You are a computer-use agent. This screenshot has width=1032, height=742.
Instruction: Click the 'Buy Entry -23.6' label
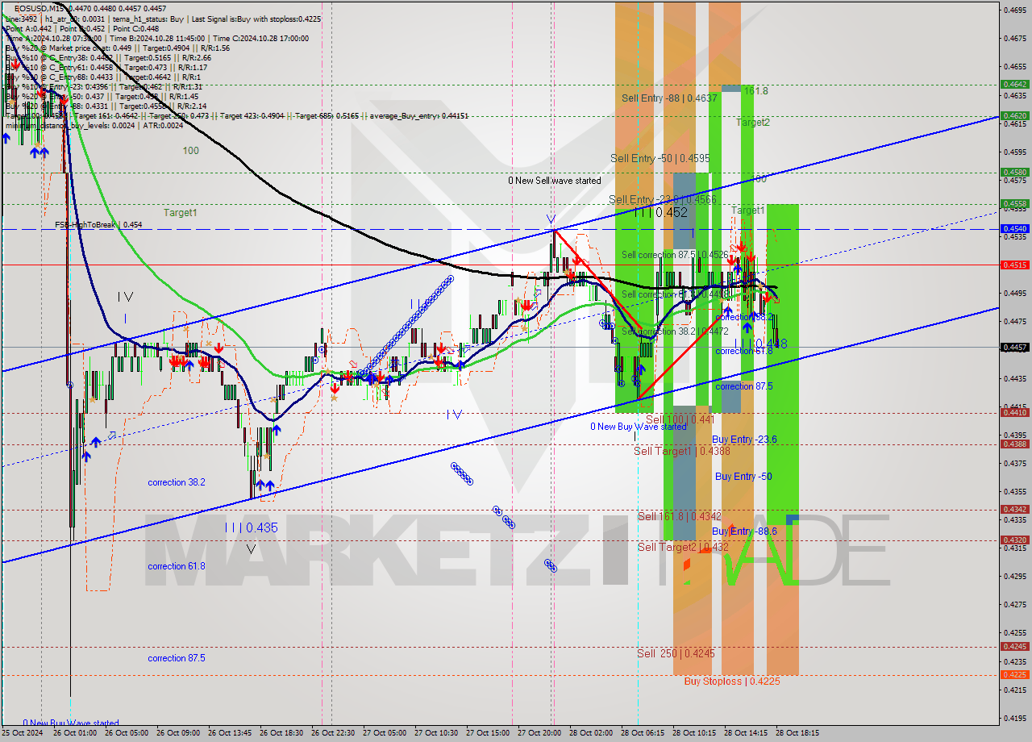(744, 440)
